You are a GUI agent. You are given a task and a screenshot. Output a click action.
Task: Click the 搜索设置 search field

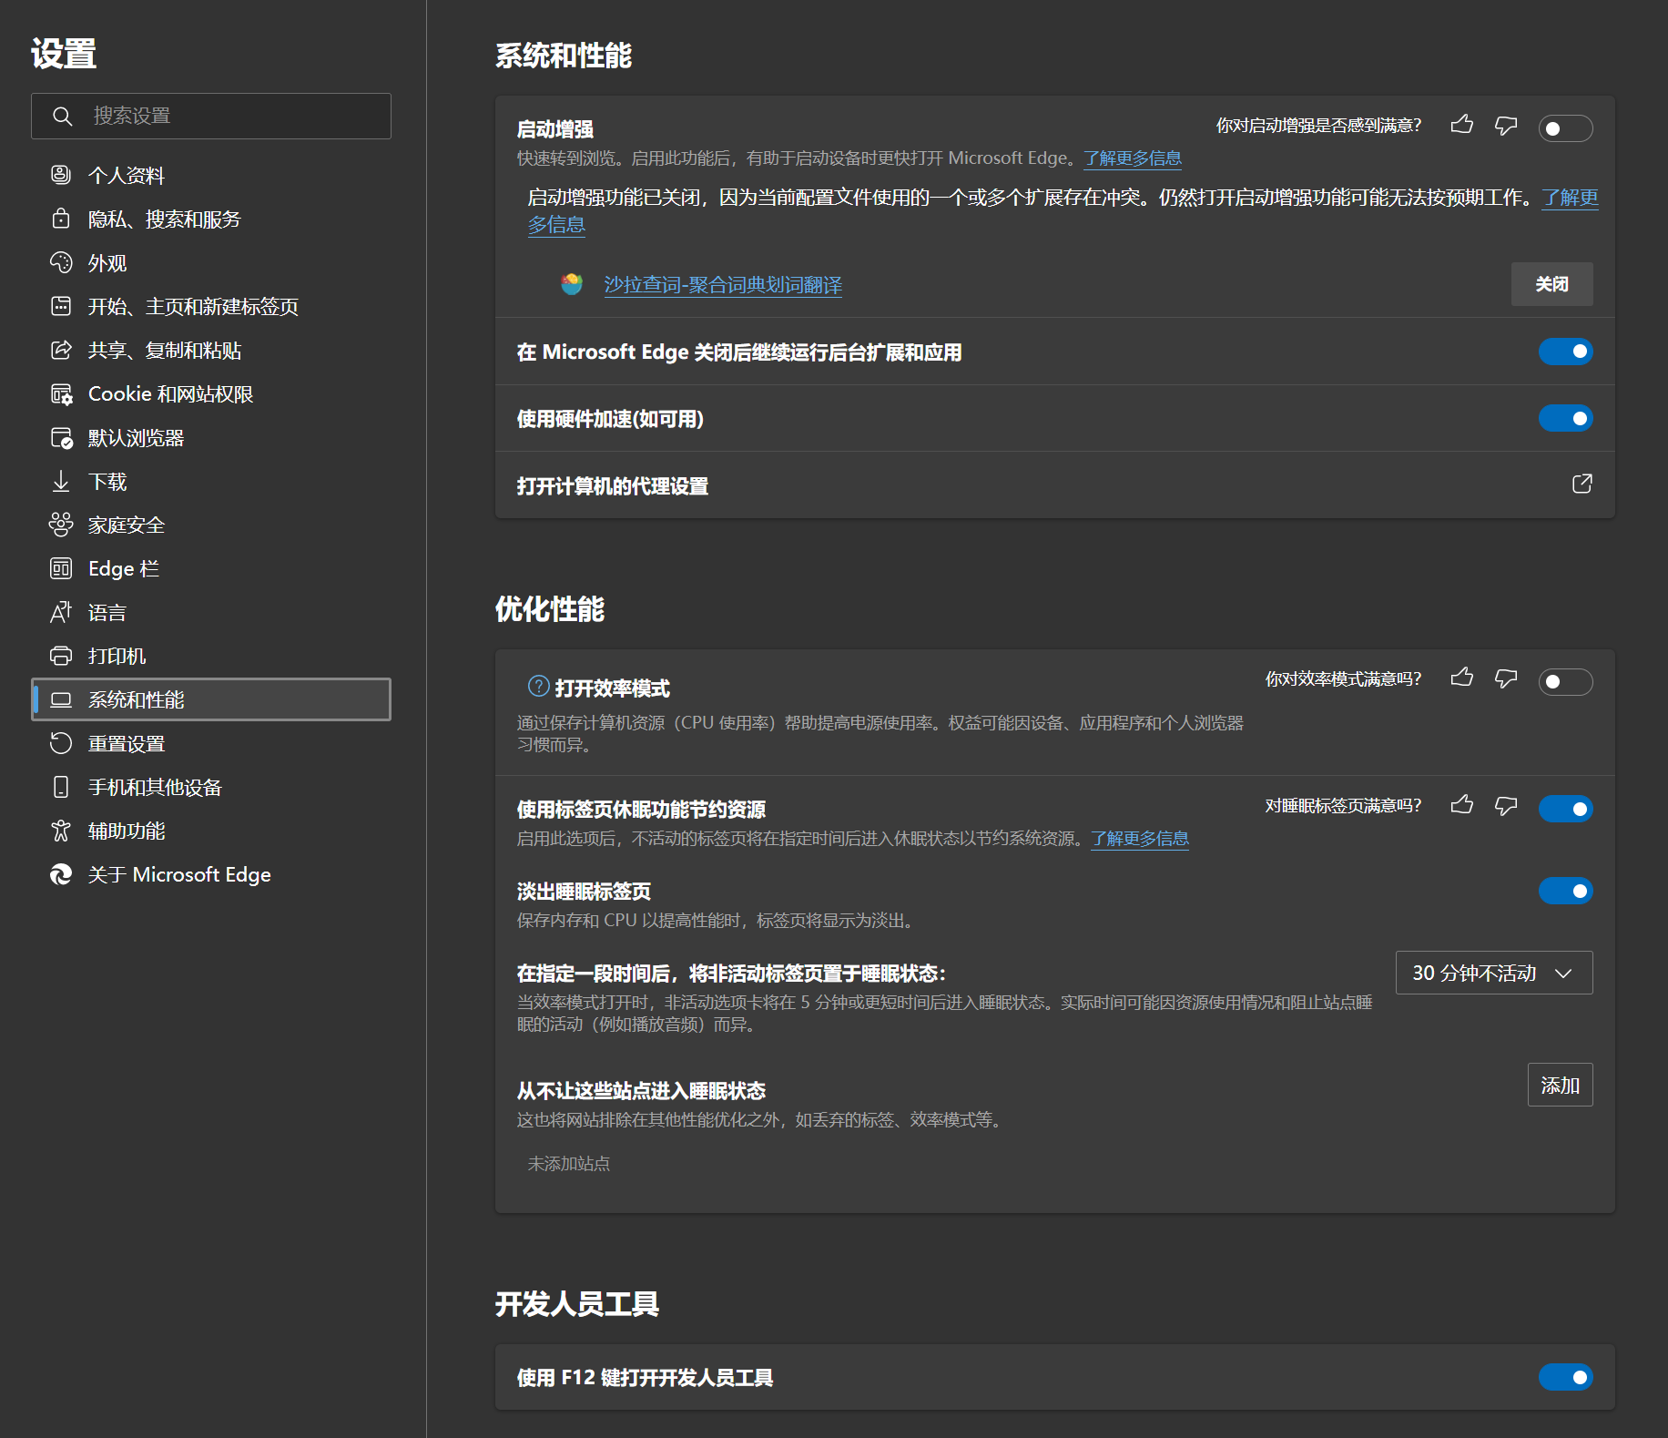coord(228,116)
